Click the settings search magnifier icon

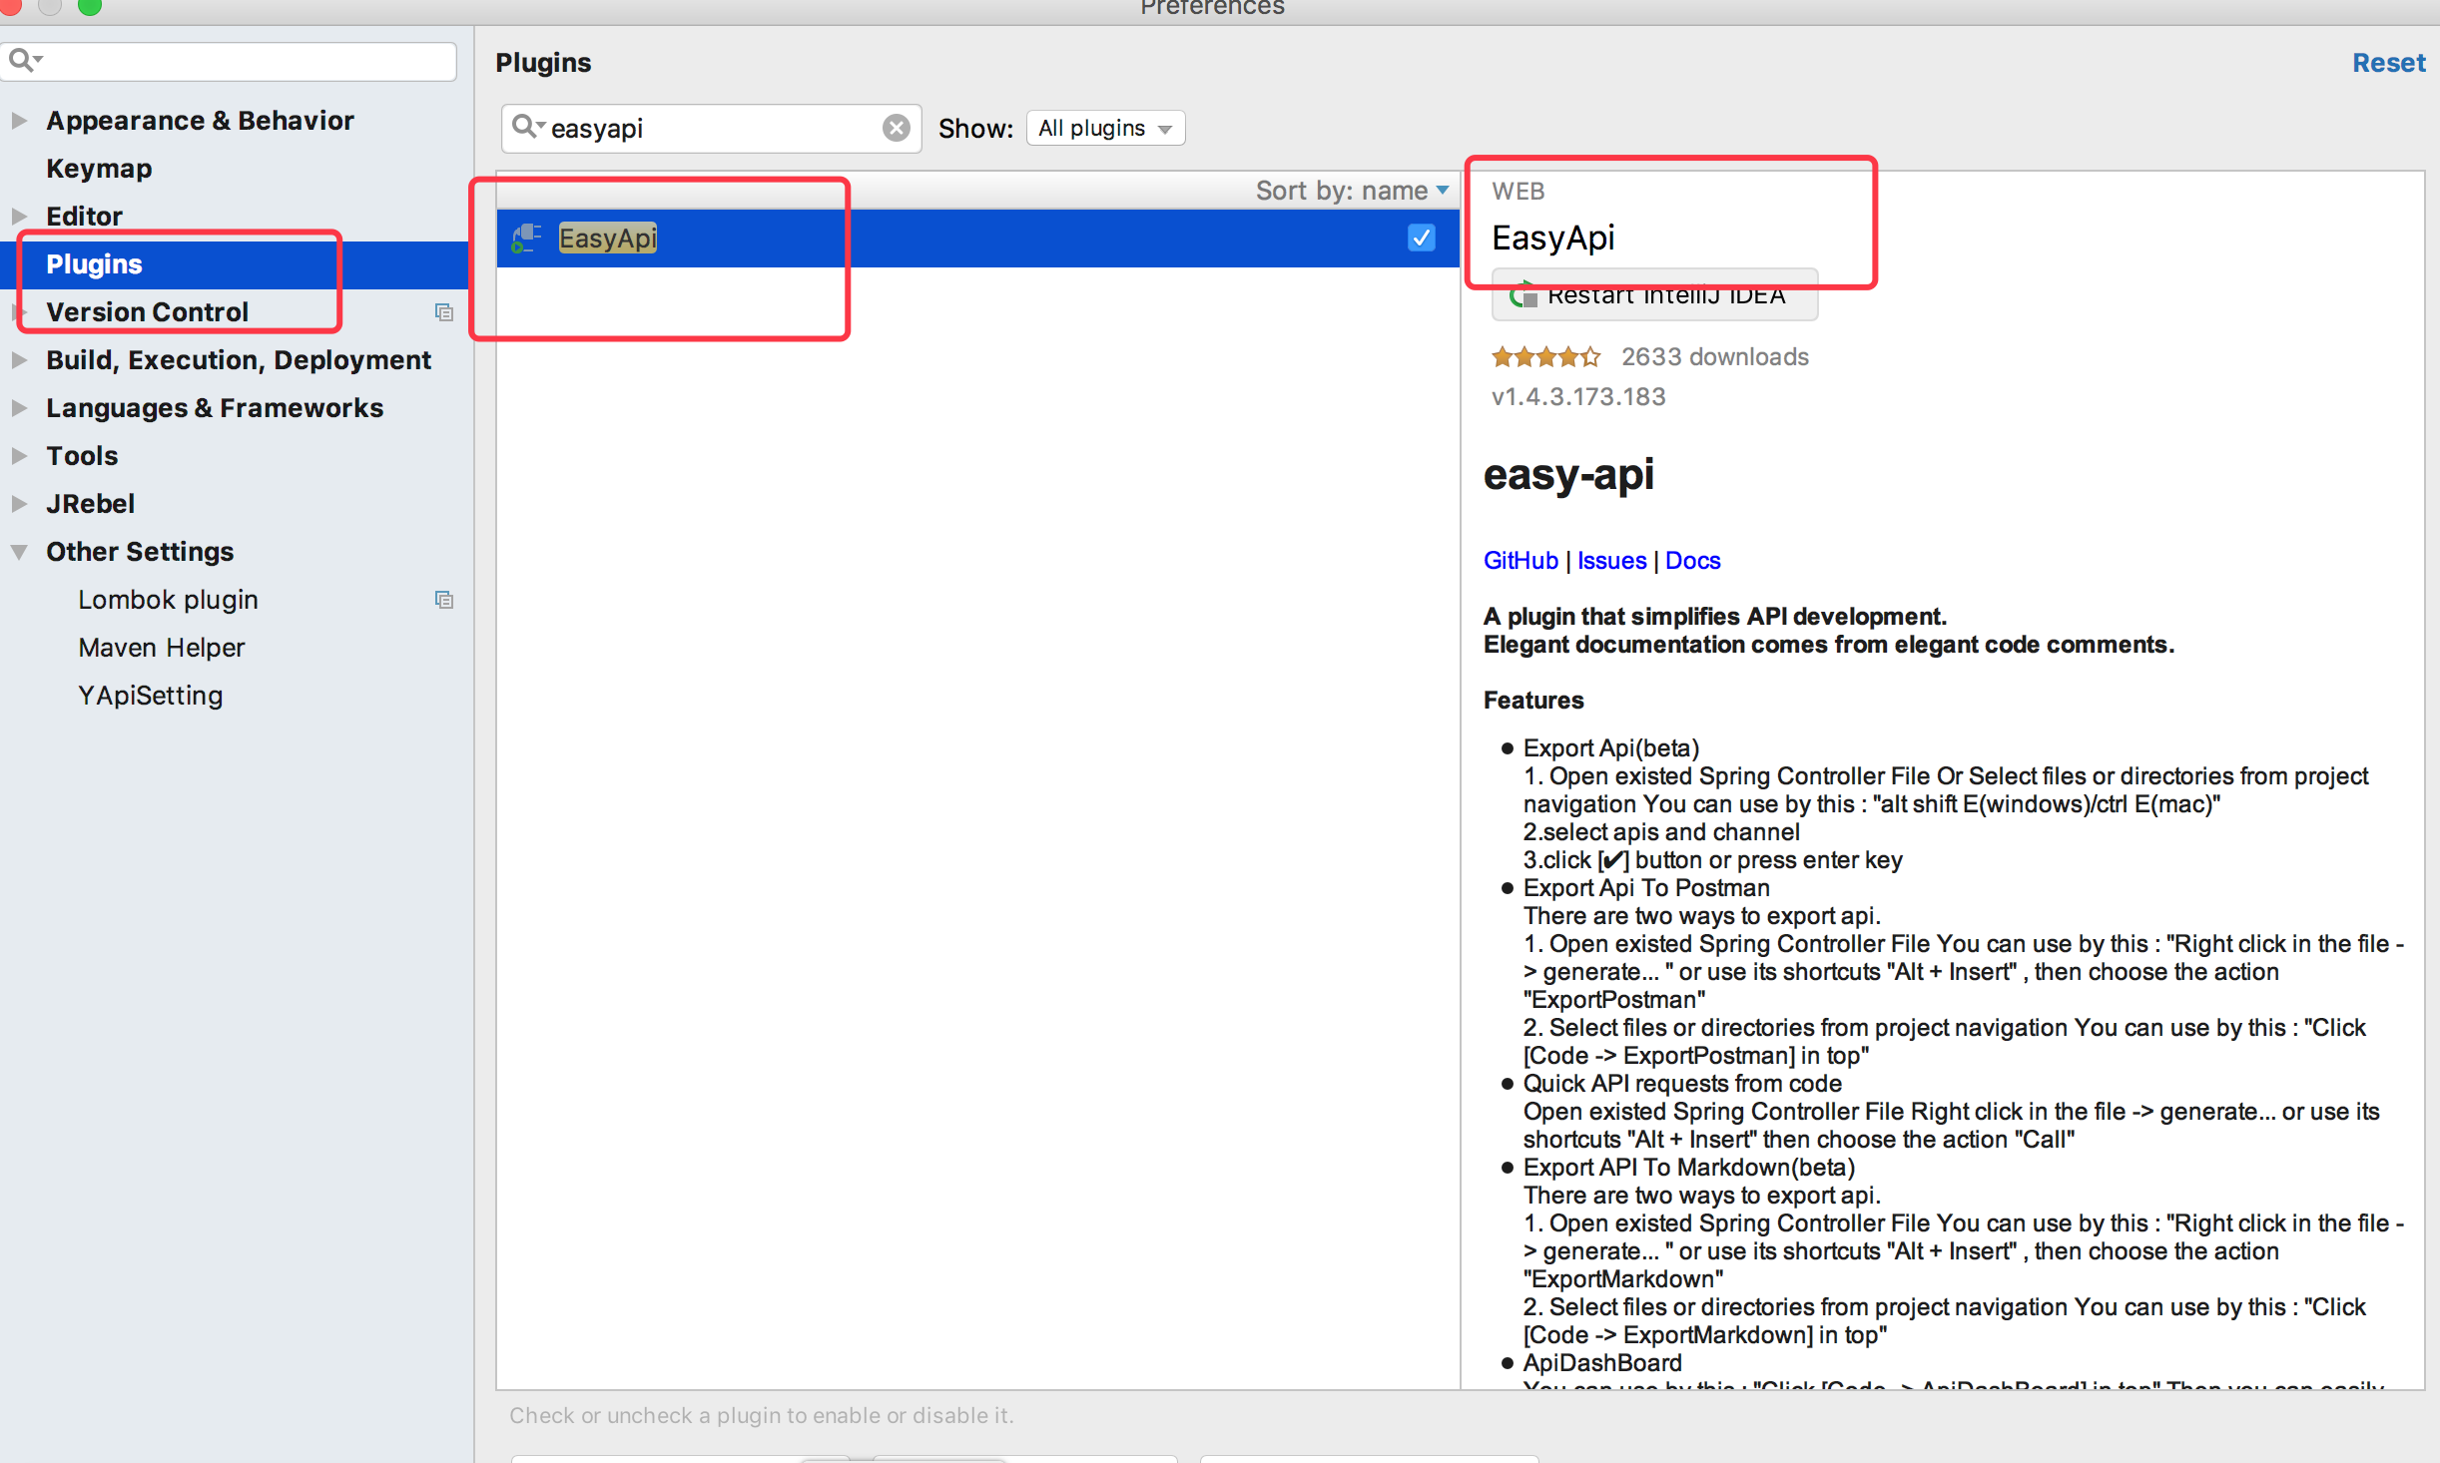click(24, 61)
